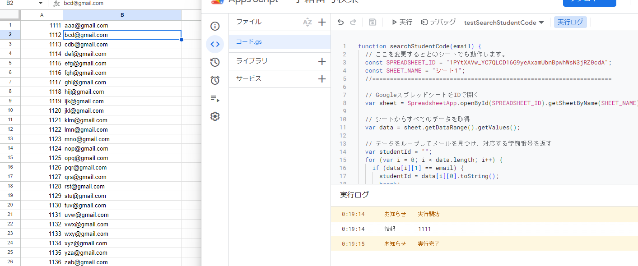Open the Overview info icon in sidebar
The image size is (638, 266).
tap(215, 26)
